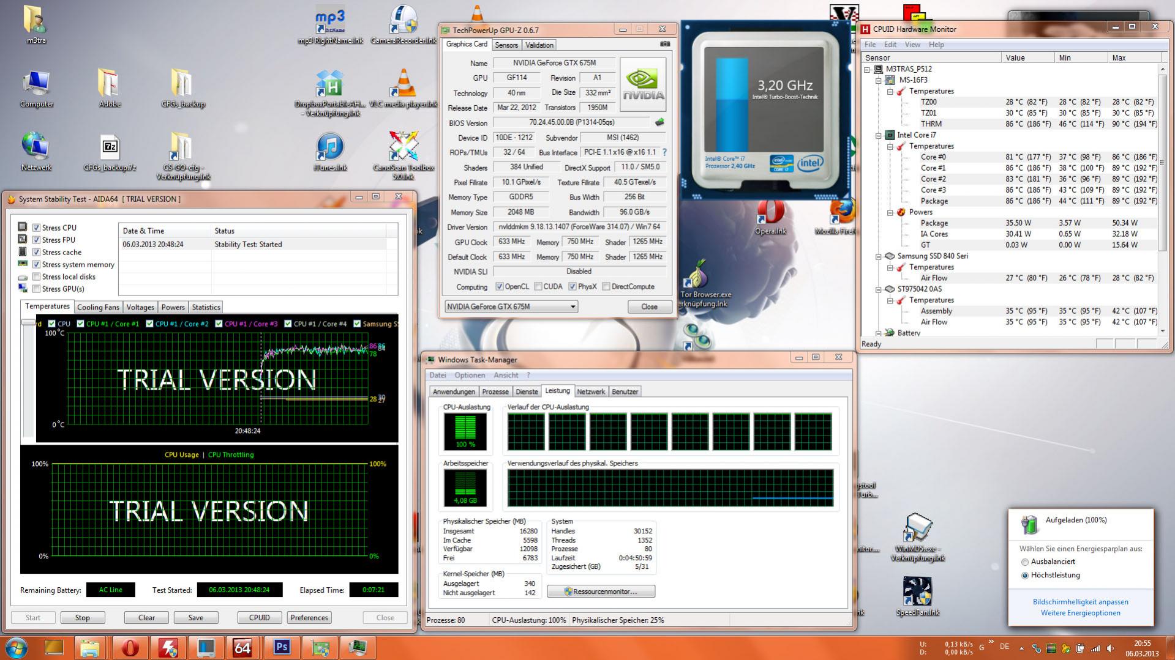1175x660 pixels.
Task: Click the NVIDIA logo in GPU-Z
Action: tap(643, 84)
